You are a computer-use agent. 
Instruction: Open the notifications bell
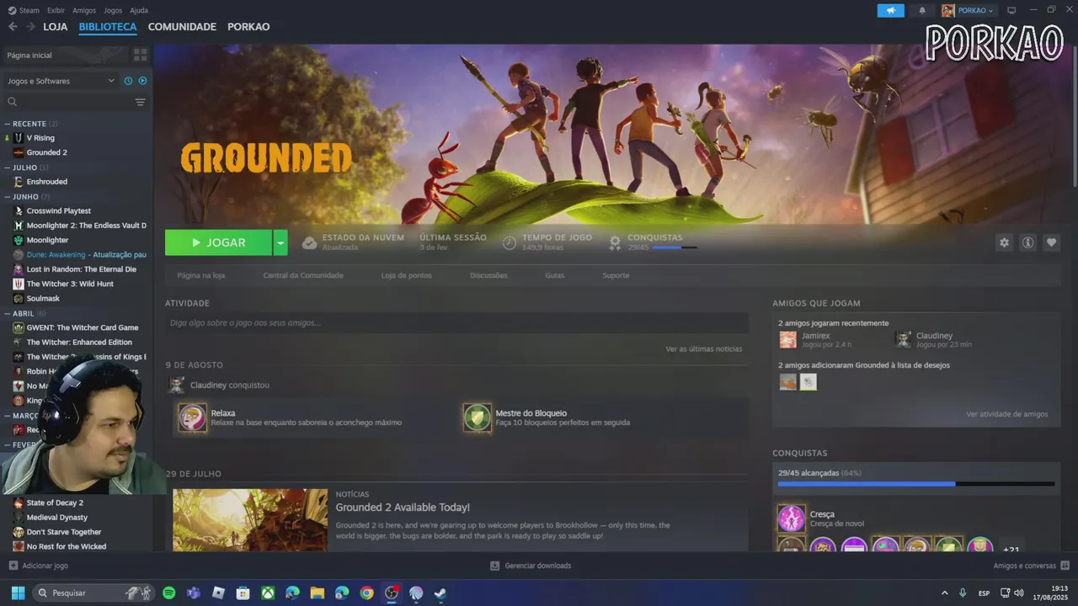pyautogui.click(x=922, y=10)
